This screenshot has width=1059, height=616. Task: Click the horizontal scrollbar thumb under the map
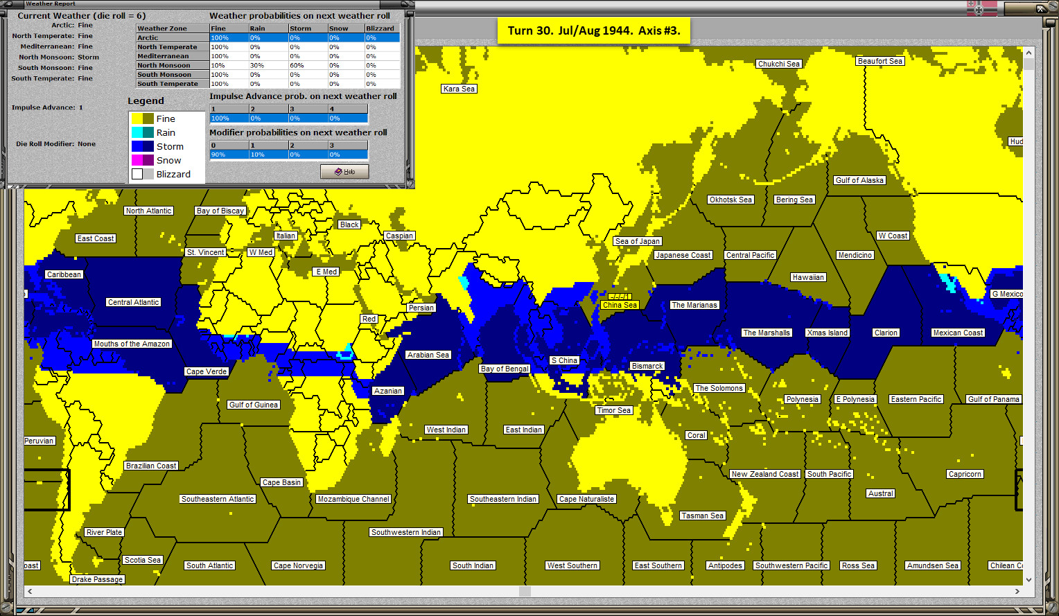pyautogui.click(x=525, y=591)
